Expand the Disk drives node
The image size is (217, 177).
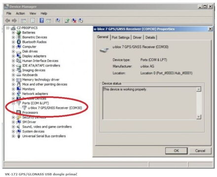point(13,52)
